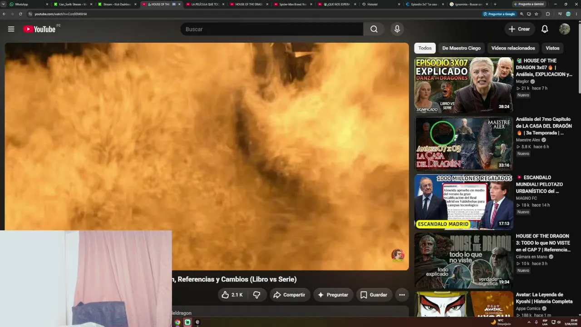Start voice search with the microphone
Image resolution: width=581 pixels, height=327 pixels.
click(397, 29)
